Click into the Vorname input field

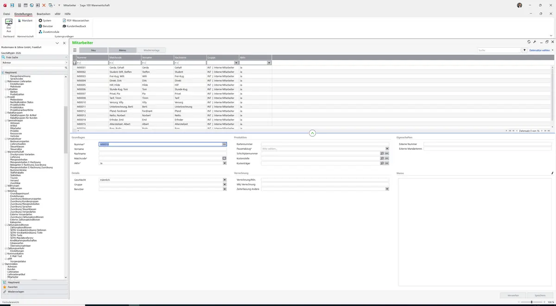163,149
